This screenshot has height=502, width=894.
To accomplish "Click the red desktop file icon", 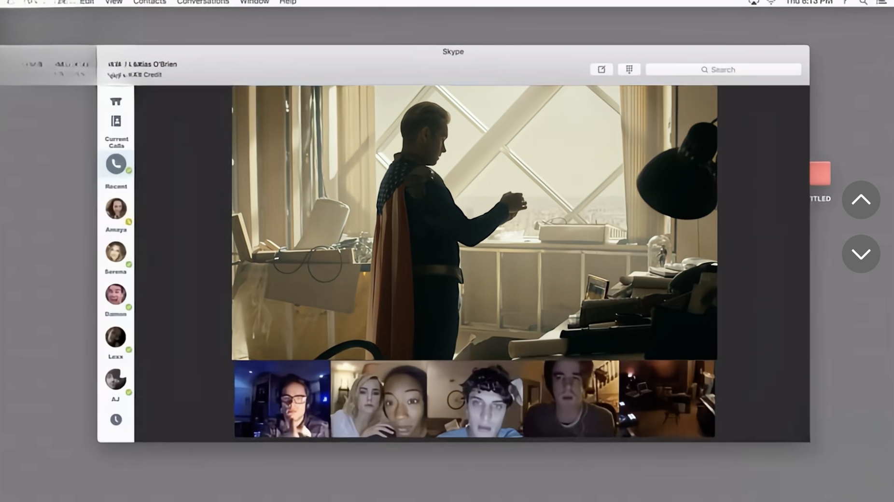I will coord(820,174).
